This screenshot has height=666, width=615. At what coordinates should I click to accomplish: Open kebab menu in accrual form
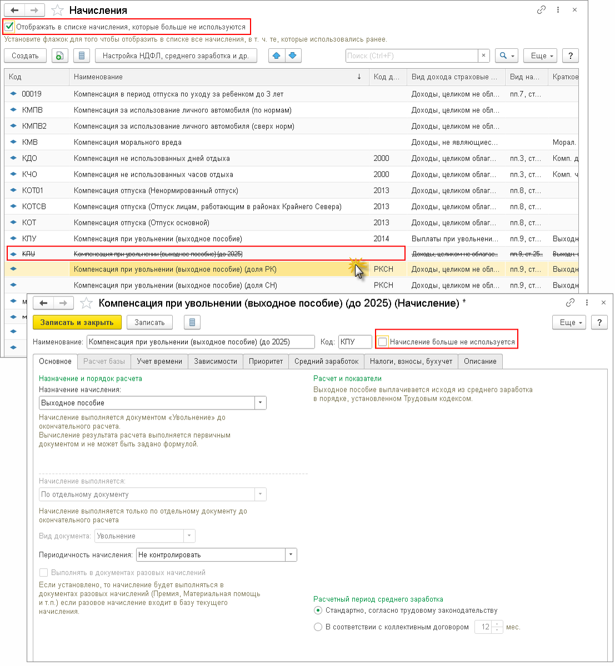(587, 303)
